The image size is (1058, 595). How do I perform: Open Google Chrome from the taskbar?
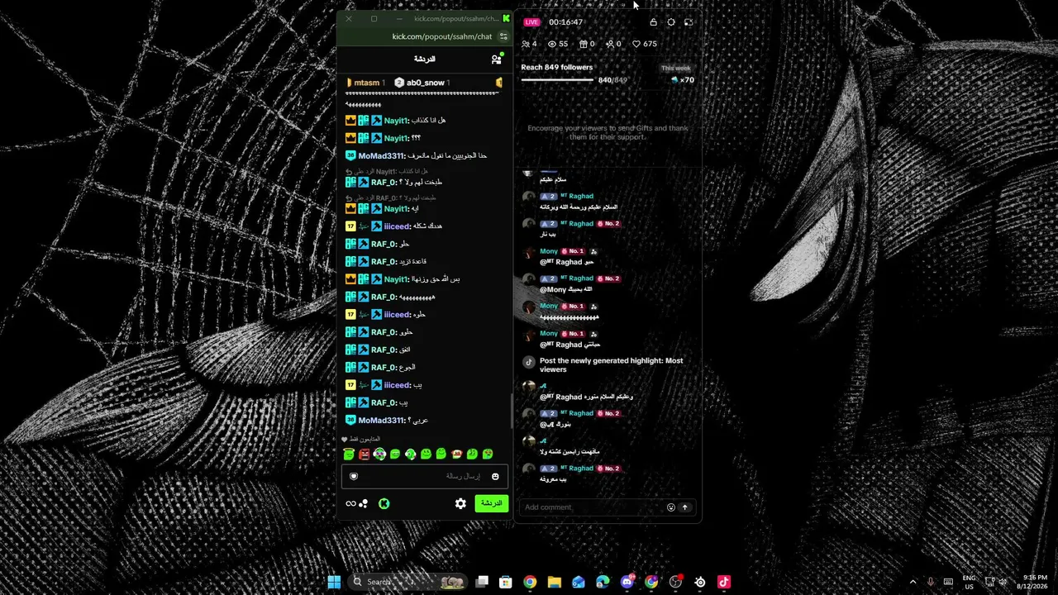coord(530,582)
